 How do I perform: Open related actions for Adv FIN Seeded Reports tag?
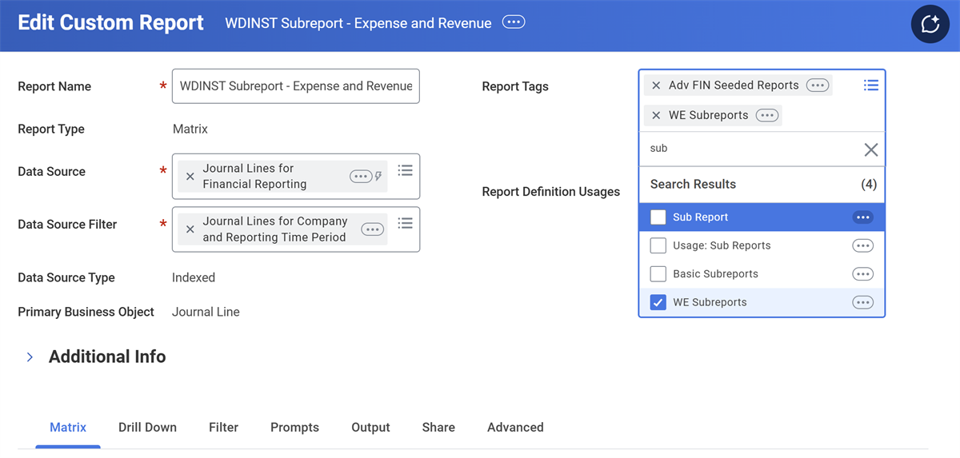pos(818,86)
